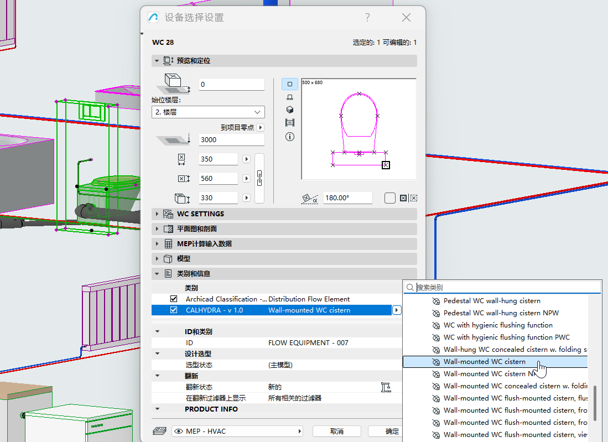Click the ID value FLOW EQUIPMENT - 007
Image resolution: width=608 pixels, height=442 pixels.
[x=308, y=343]
